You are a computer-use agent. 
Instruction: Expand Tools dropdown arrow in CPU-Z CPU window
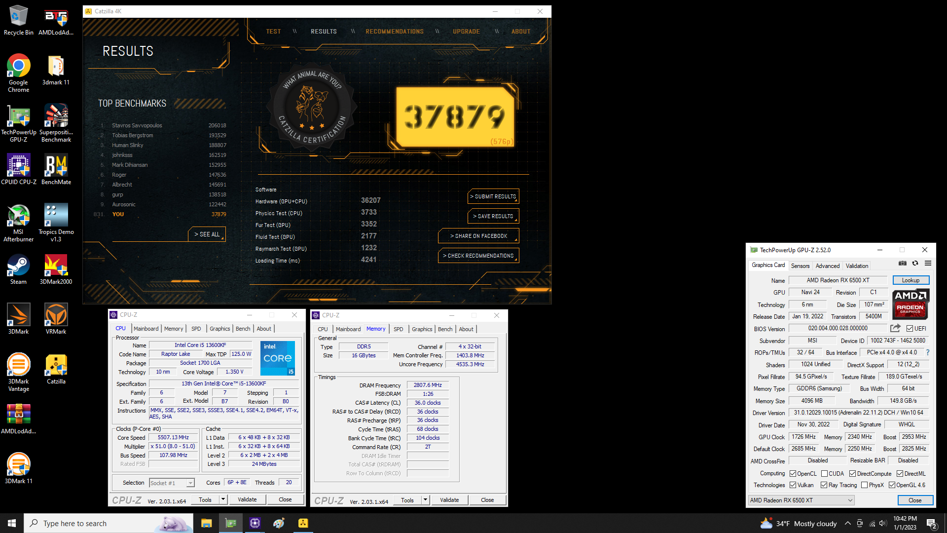tap(223, 499)
